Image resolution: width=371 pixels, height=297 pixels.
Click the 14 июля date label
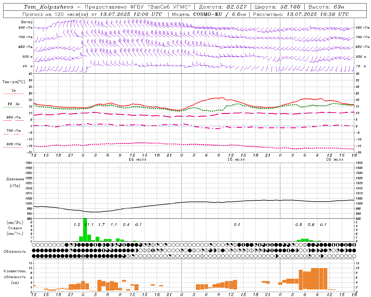tap(137, 160)
